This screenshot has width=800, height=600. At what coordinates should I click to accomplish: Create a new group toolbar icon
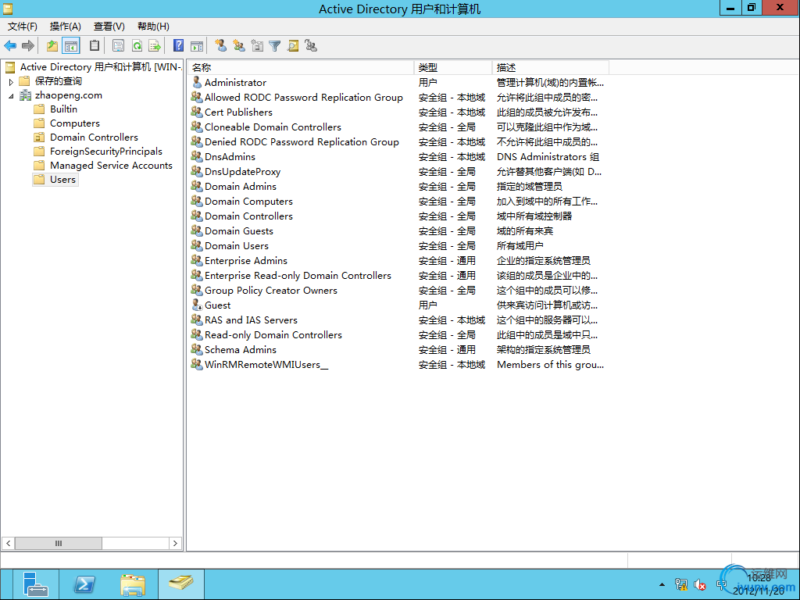pos(239,46)
